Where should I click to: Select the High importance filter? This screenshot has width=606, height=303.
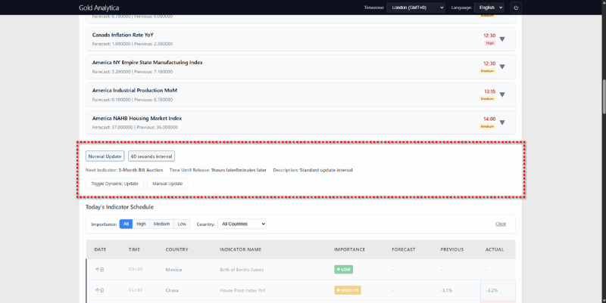tap(141, 224)
